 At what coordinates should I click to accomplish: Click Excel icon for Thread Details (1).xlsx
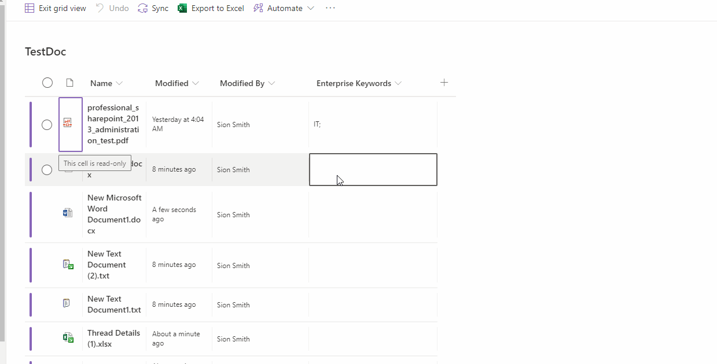click(68, 338)
